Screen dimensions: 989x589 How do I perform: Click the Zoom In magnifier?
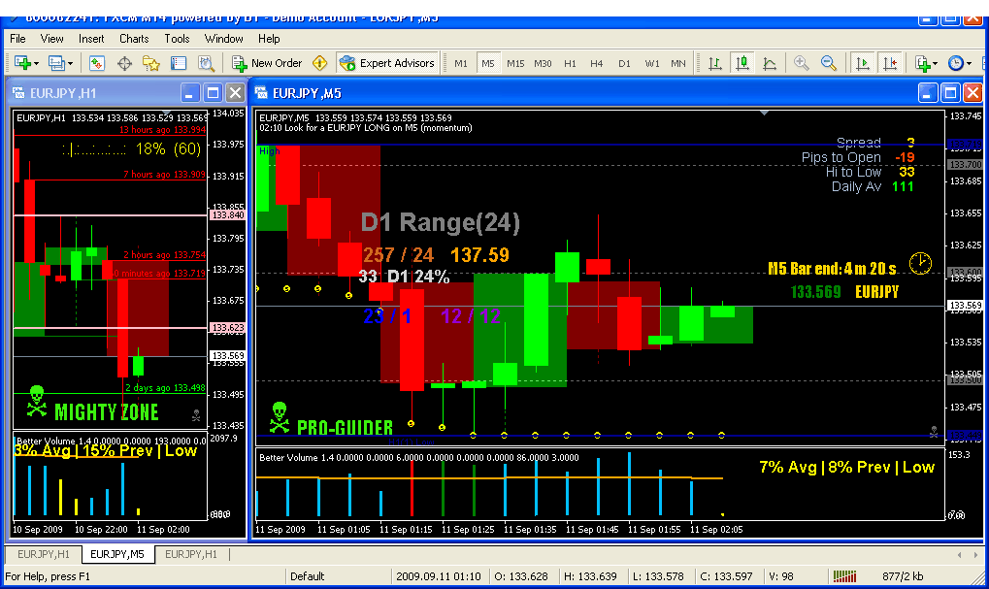pos(802,63)
